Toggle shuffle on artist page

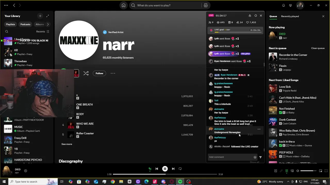[86, 73]
